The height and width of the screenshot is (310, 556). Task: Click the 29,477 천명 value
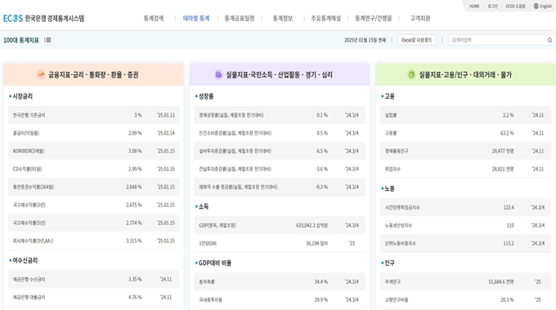click(x=503, y=151)
